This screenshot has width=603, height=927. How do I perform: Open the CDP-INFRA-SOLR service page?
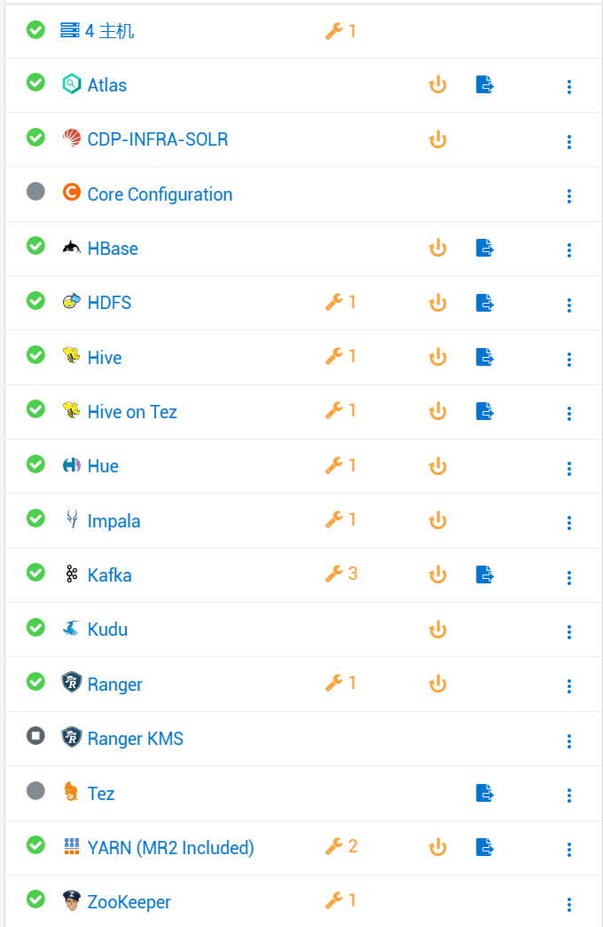pyautogui.click(x=157, y=139)
